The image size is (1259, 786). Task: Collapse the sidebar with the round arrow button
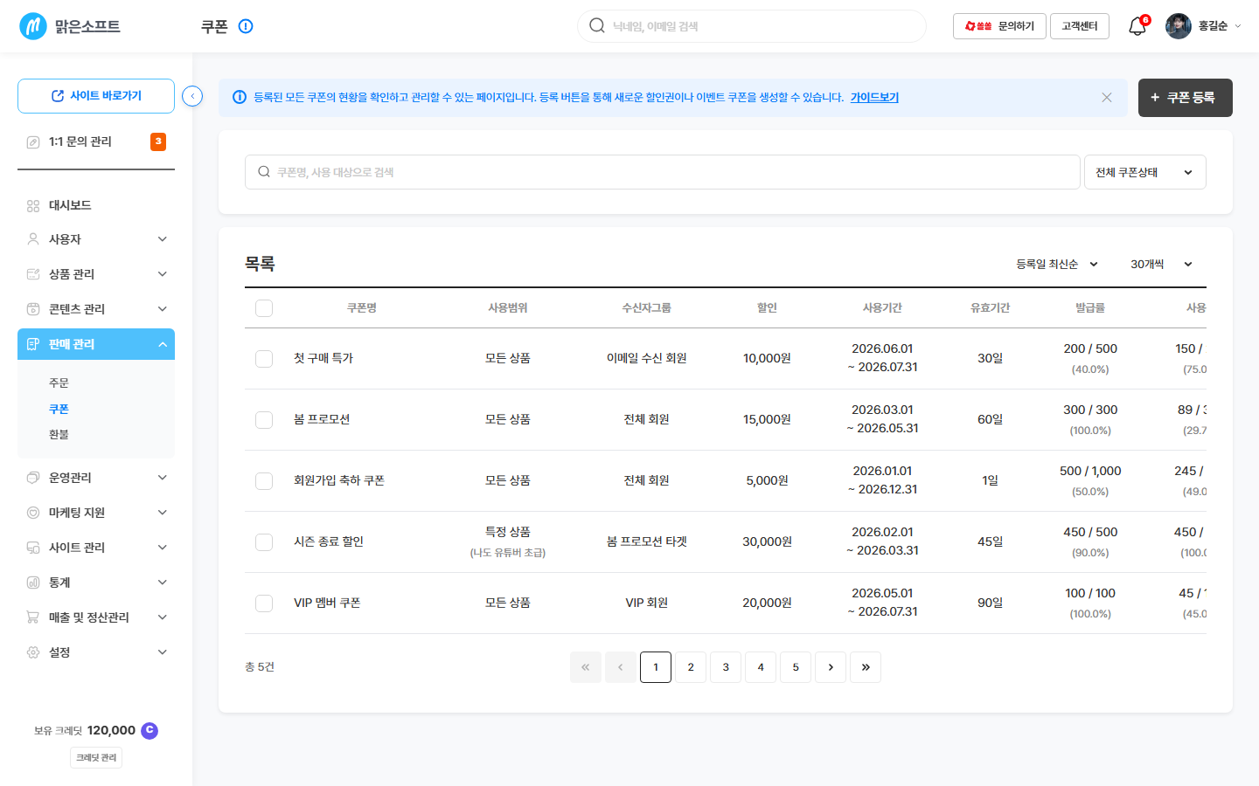192,96
